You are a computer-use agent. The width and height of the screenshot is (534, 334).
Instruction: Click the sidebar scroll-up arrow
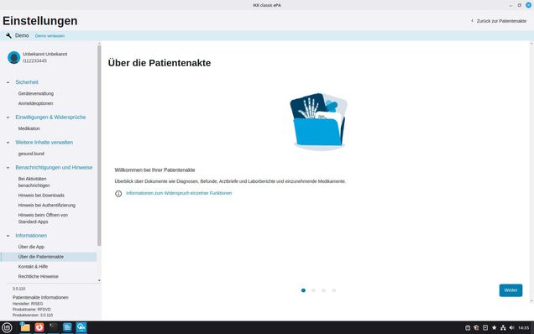(x=99, y=44)
